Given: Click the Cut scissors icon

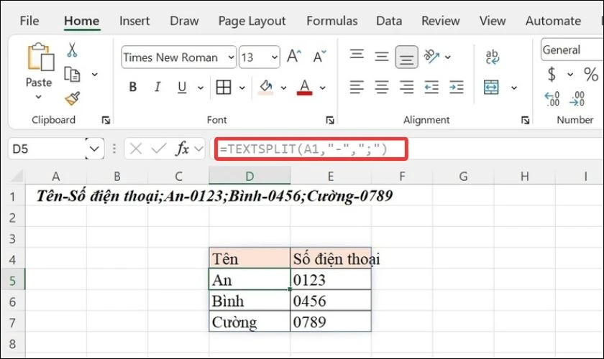Looking at the screenshot, I should (72, 50).
